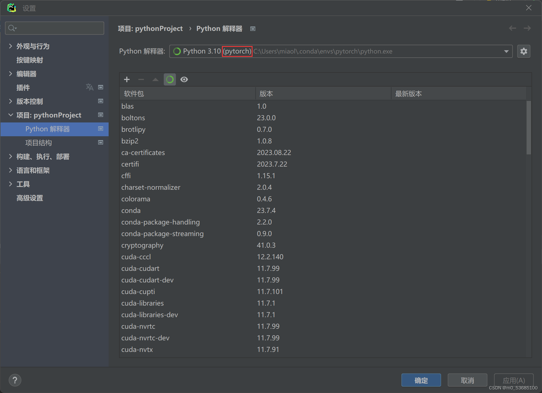Viewport: 542px width, 393px height.
Task: Click the help question mark icon
Action: click(x=15, y=380)
